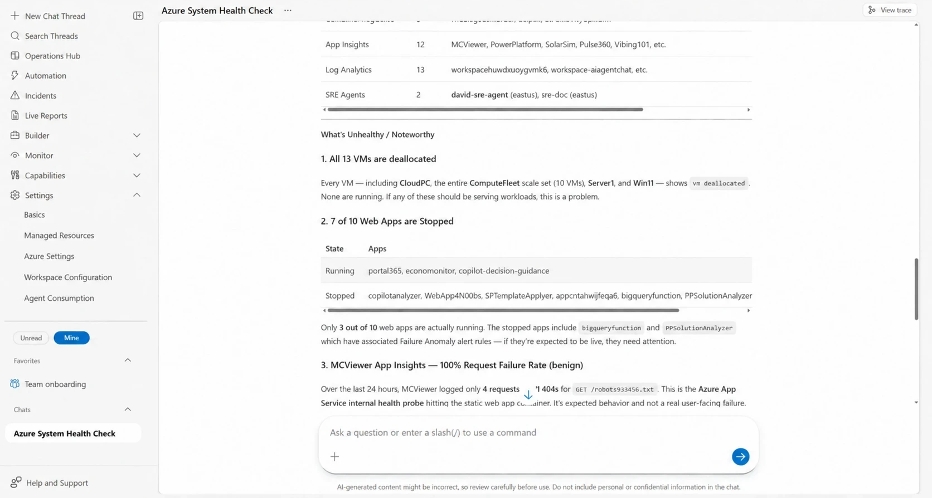
Task: Click the main vertical scrollbar thumb
Action: (x=916, y=289)
